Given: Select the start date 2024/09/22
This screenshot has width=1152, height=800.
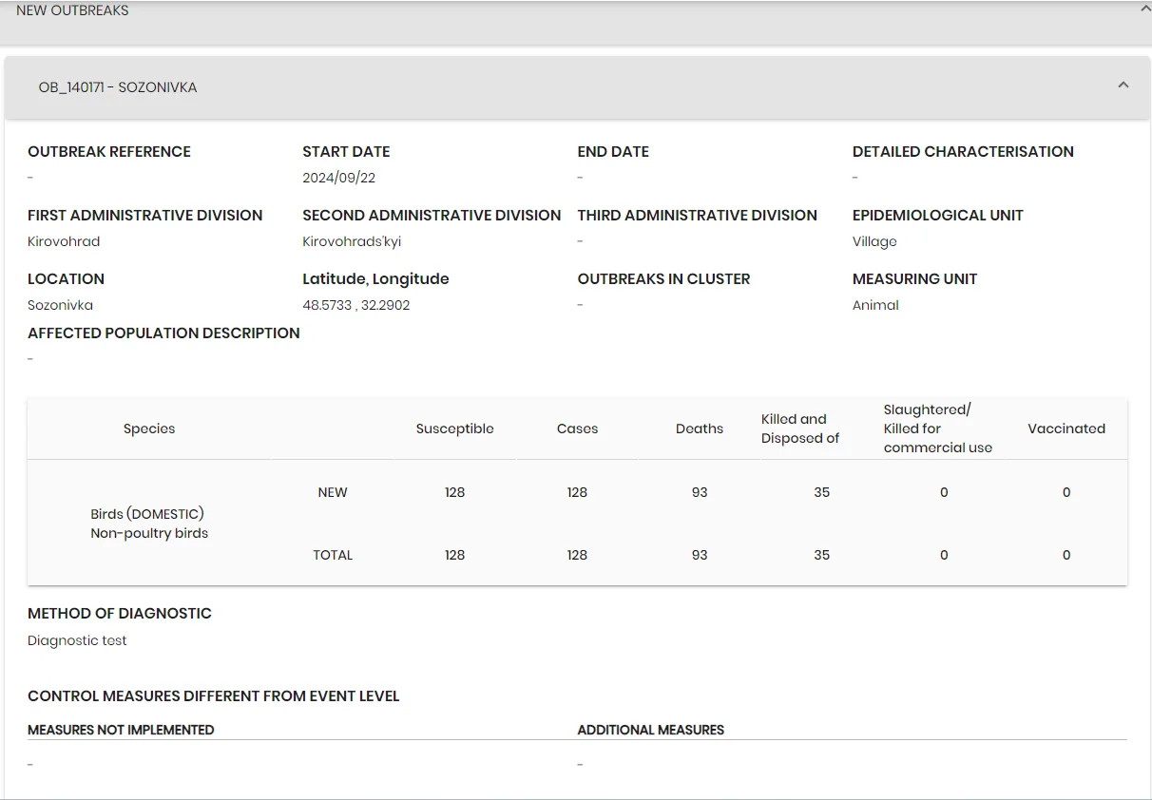Looking at the screenshot, I should (x=339, y=178).
